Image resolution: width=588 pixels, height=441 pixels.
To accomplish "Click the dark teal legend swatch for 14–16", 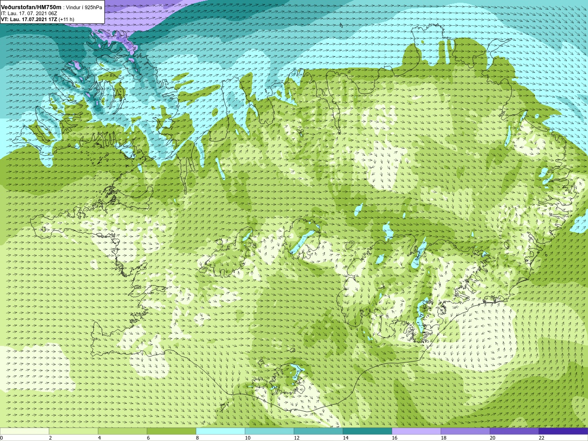I will pyautogui.click(x=367, y=431).
